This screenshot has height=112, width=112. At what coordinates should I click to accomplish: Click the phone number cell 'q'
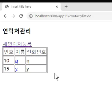tap(36, 60)
